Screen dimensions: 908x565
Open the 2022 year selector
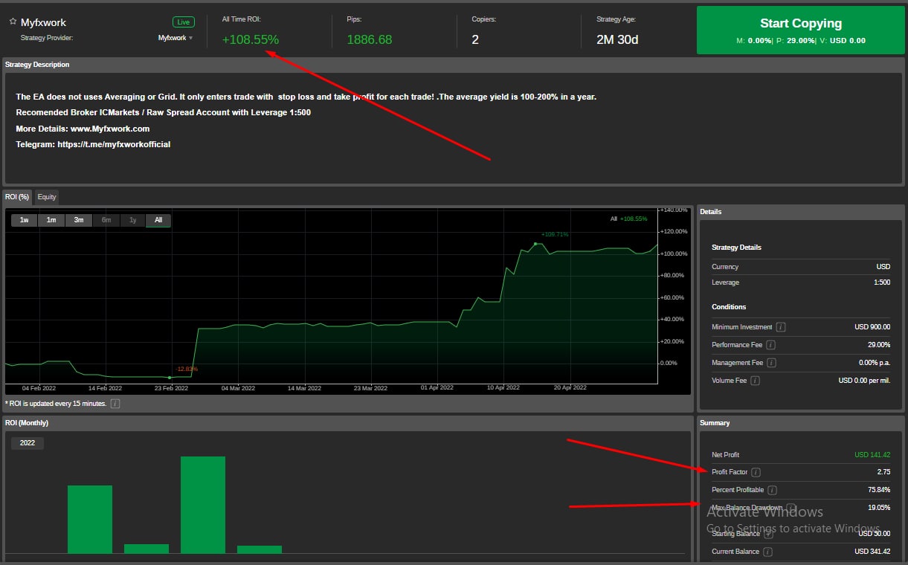point(28,443)
